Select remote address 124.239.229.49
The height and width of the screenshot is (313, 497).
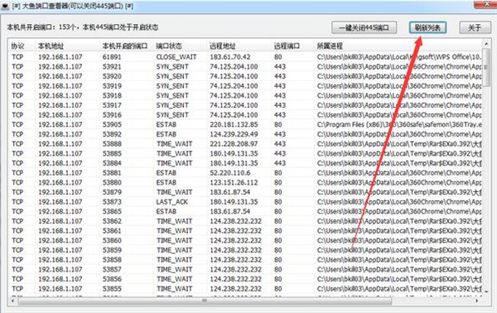[x=234, y=134]
